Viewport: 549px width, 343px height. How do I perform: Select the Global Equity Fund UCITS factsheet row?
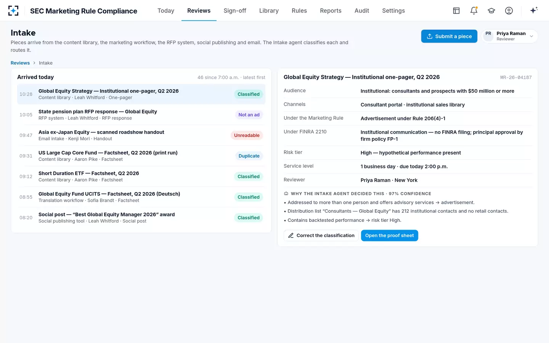tap(141, 197)
